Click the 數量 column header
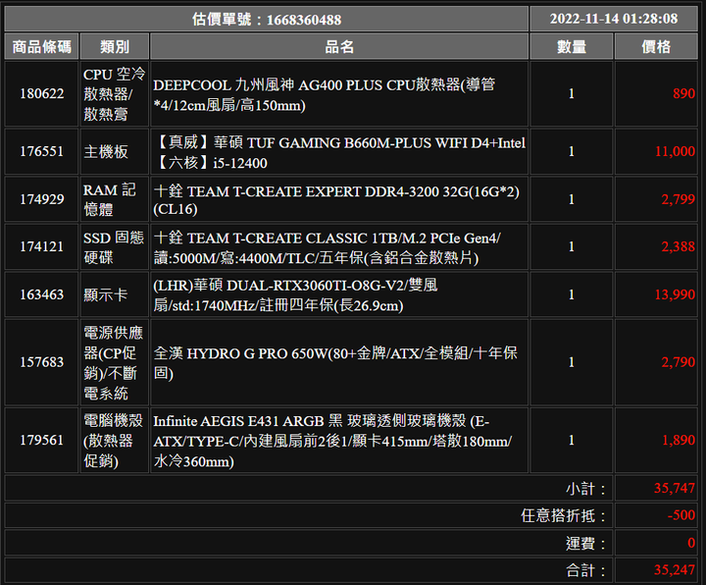 point(572,46)
